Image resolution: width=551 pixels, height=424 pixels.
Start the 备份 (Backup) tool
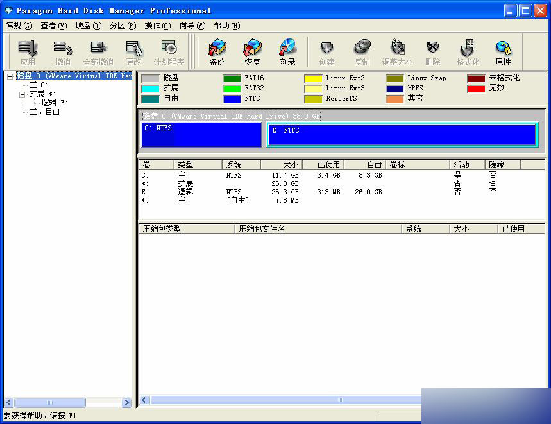pos(217,53)
